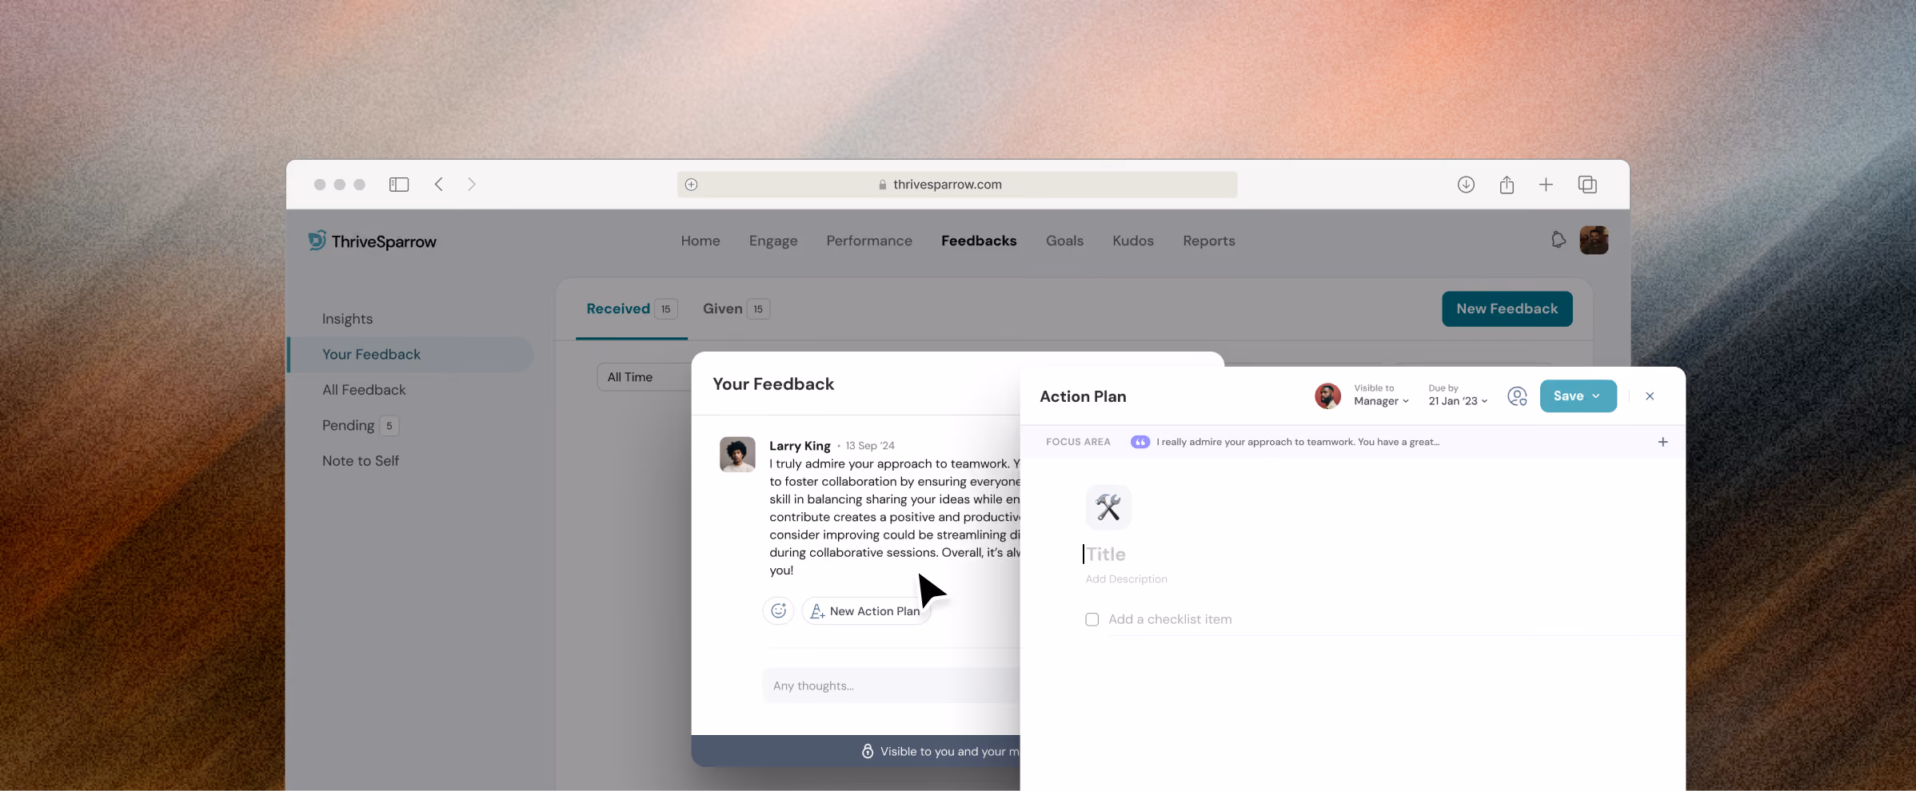Select Your Feedback in the sidebar
Screen dimensions: 1916x791
(410, 354)
